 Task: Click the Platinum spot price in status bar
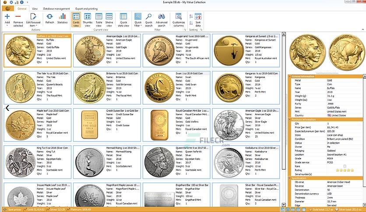pos(81,210)
